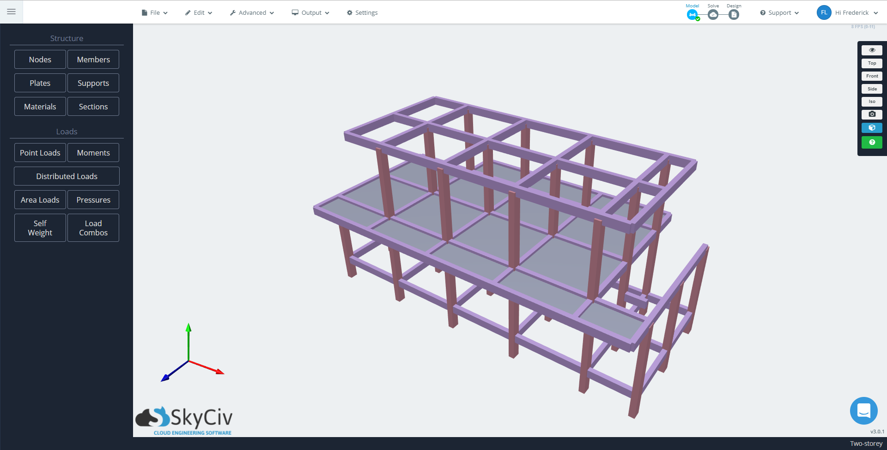887x450 pixels.
Task: Click the FL avatar color circle
Action: tap(824, 12)
